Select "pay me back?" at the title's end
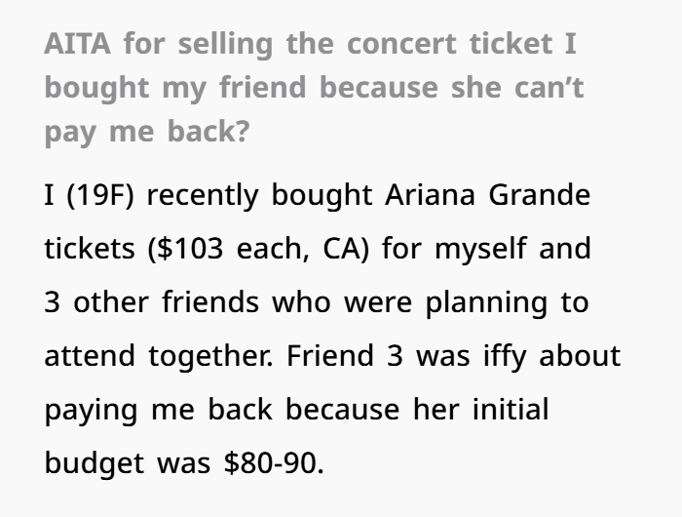The height and width of the screenshot is (517, 682). pos(146,131)
